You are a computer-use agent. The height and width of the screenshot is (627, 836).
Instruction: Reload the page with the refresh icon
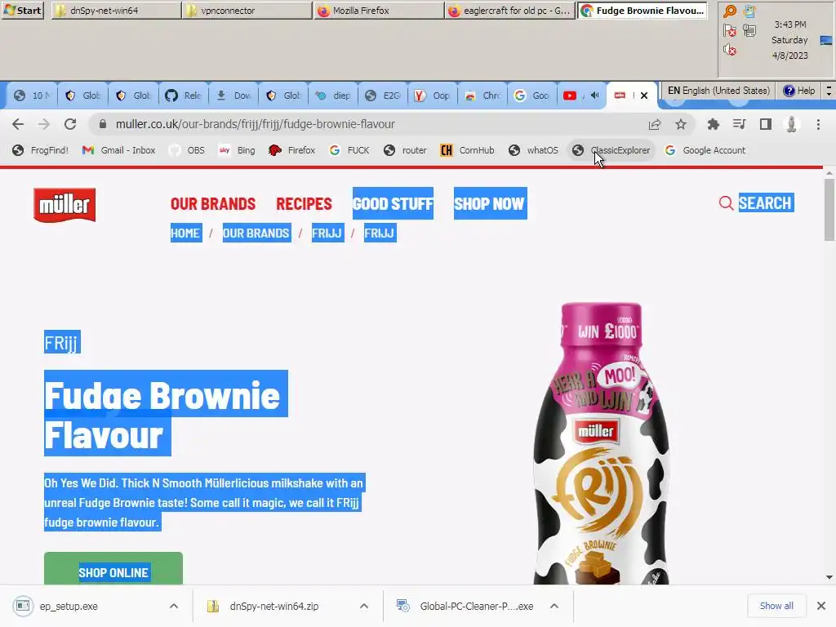(x=70, y=124)
